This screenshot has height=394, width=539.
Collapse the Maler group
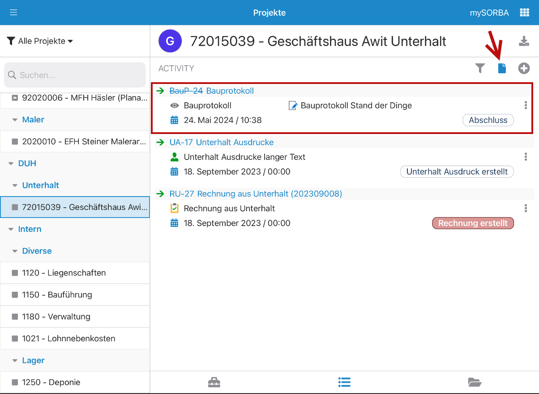pos(15,120)
